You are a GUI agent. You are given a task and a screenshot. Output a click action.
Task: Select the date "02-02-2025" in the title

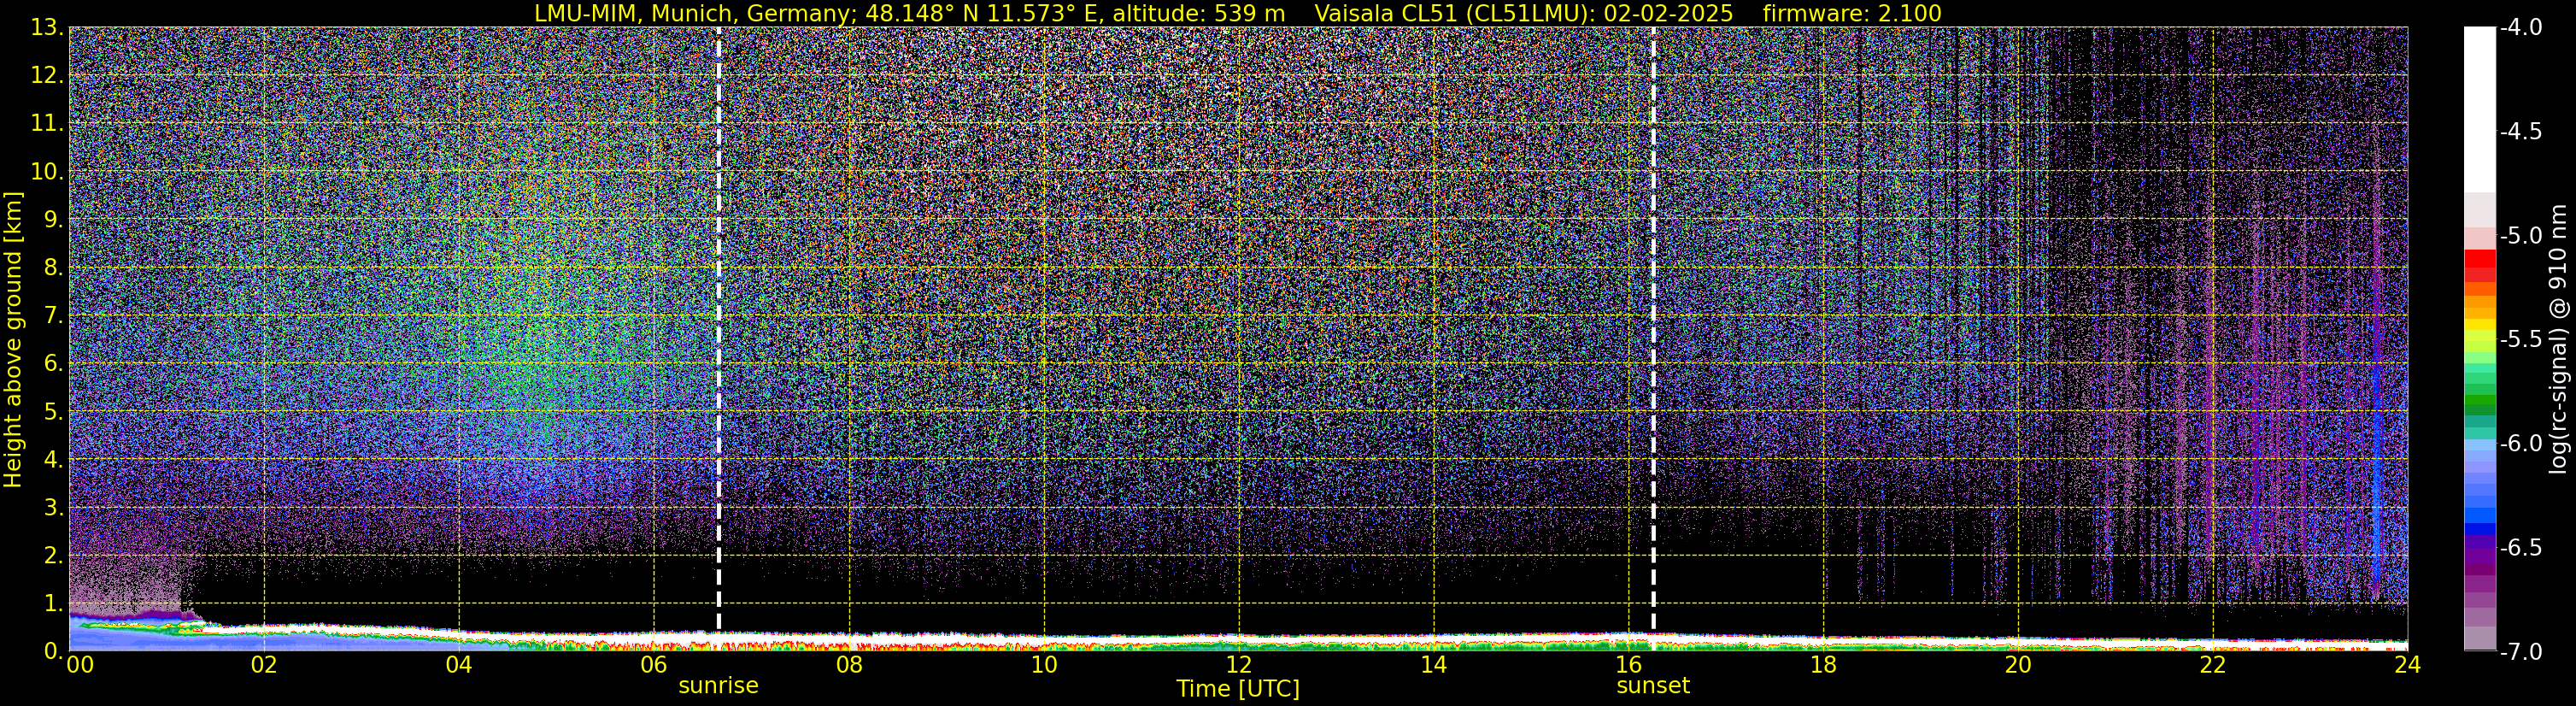[1668, 13]
